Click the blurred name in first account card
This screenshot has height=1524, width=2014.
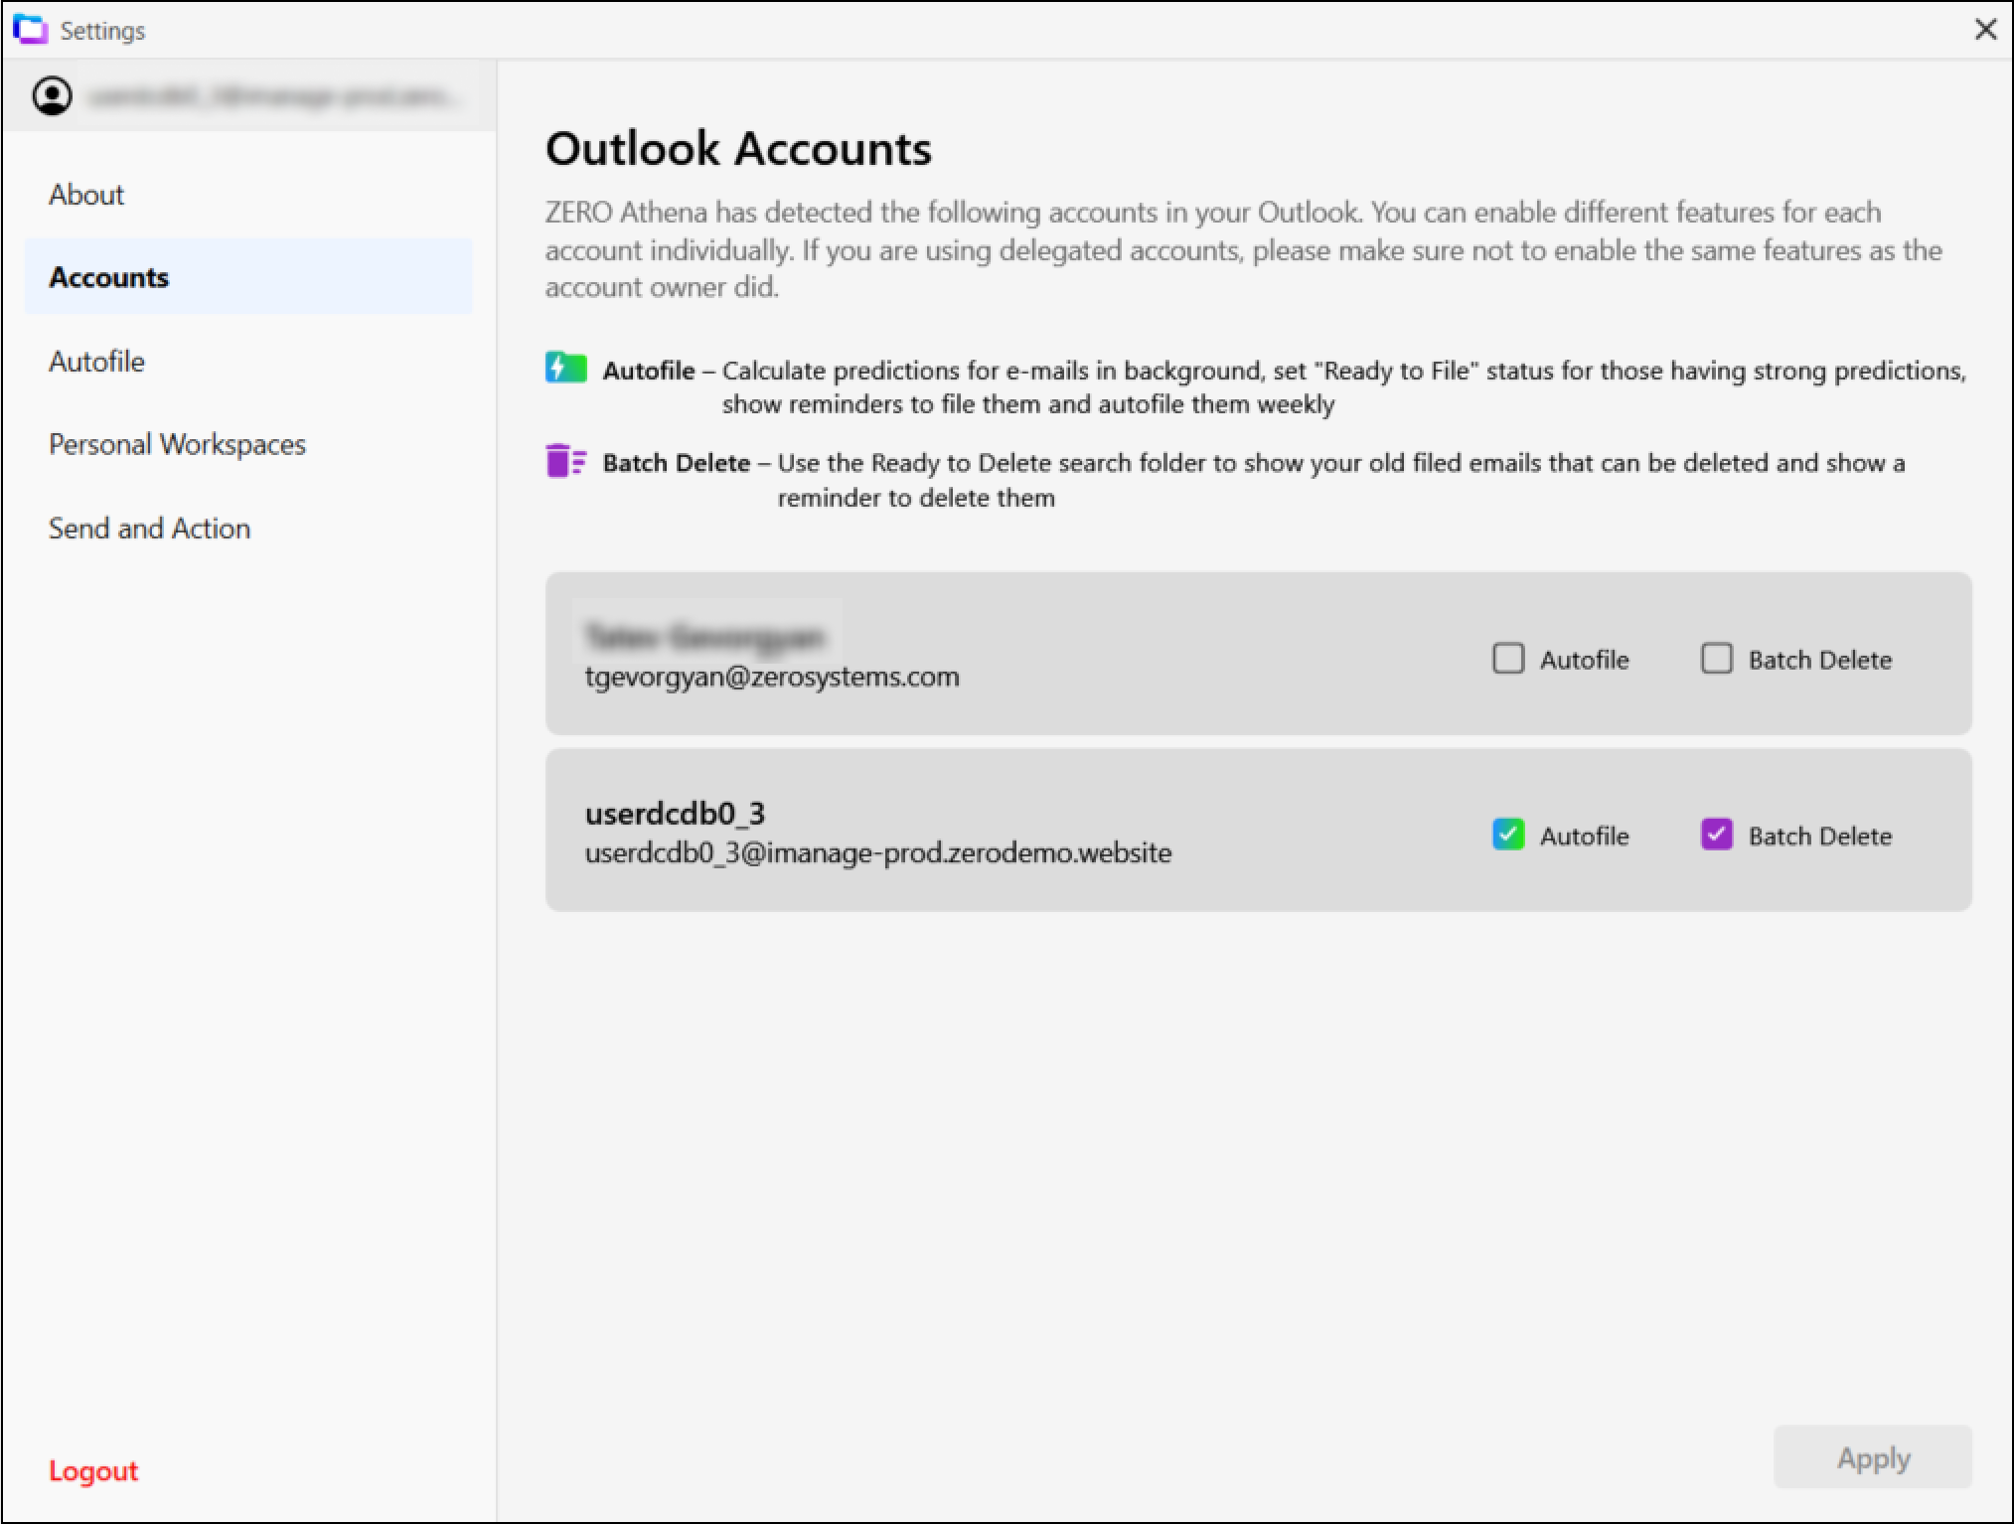704,636
